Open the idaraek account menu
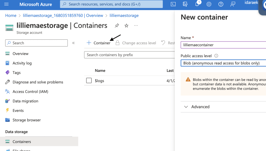Image resolution: width=266 pixels, height=151 pixels. click(x=251, y=2)
